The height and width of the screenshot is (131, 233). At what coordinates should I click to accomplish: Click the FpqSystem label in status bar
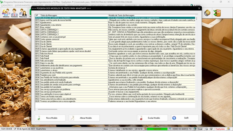click(220, 129)
